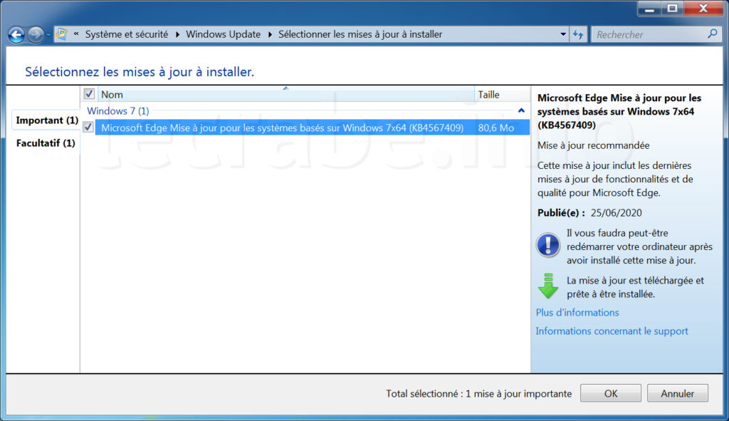Uncheck the Microsoft Edge KB4567409 update checkbox
The height and width of the screenshot is (421, 729).
(88, 127)
